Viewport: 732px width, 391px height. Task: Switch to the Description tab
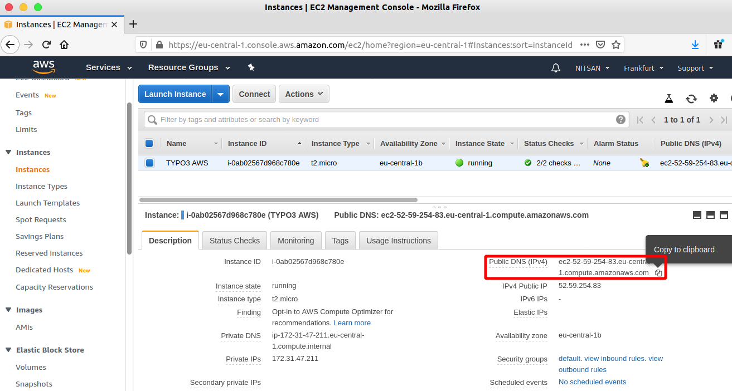click(170, 241)
